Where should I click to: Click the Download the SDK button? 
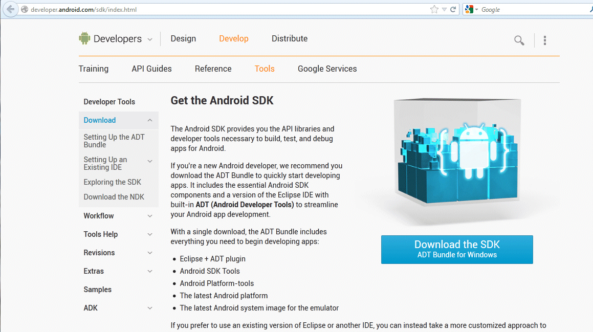(x=457, y=250)
